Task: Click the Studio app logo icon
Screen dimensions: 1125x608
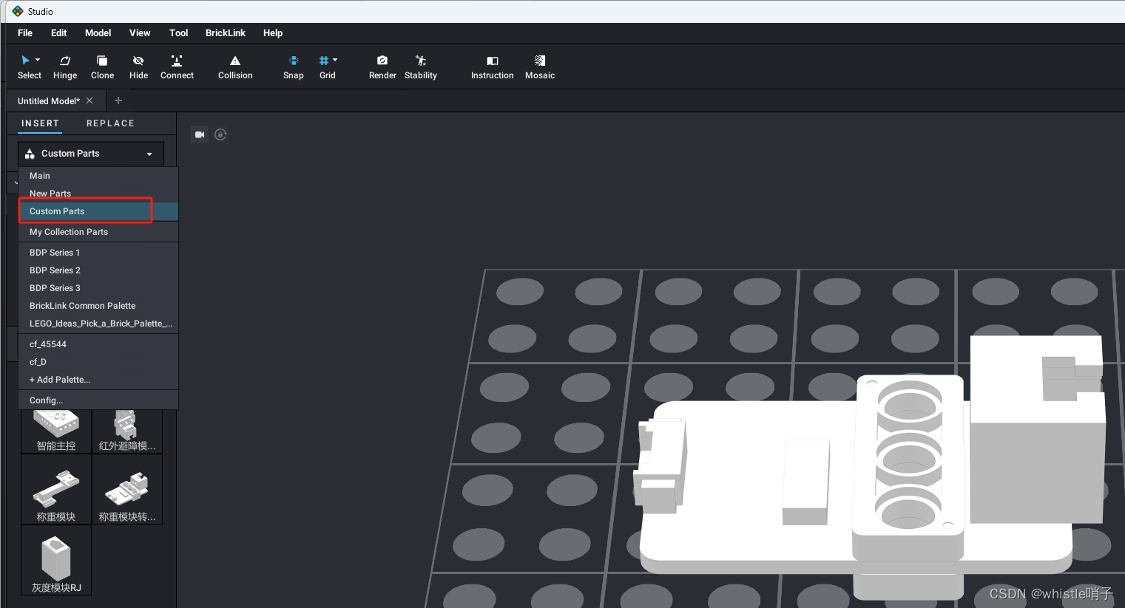Action: click(x=18, y=11)
